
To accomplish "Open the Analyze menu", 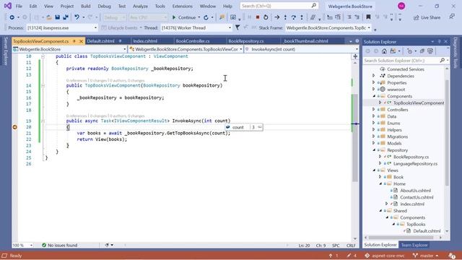I will click(140, 6).
